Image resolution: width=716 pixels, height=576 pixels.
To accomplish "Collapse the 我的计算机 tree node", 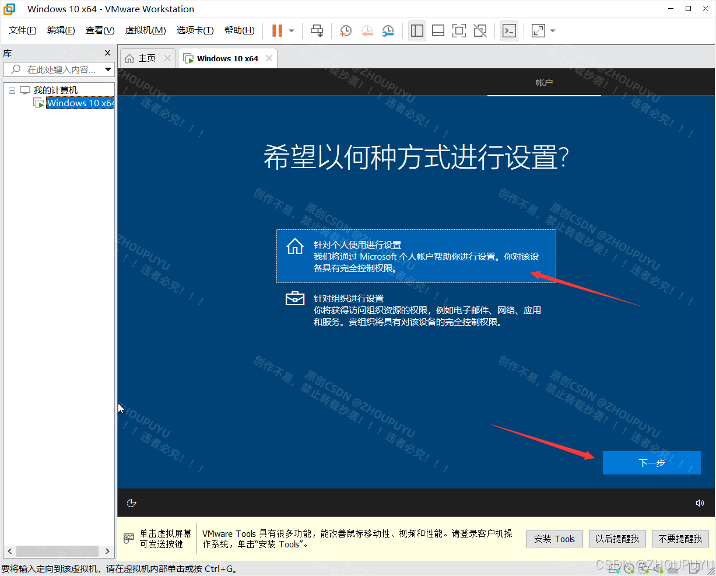I will pyautogui.click(x=12, y=90).
